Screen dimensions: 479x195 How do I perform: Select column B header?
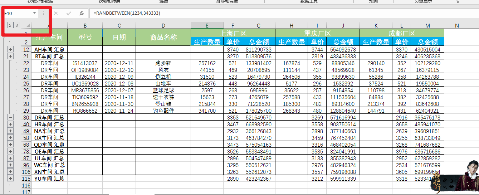pyautogui.click(x=85, y=25)
